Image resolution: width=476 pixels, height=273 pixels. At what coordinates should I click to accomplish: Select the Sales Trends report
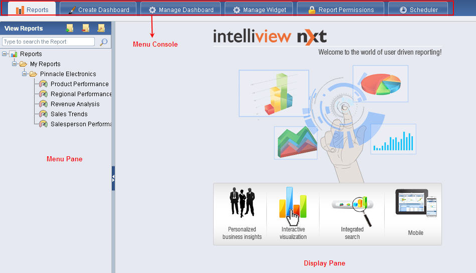[x=69, y=114]
